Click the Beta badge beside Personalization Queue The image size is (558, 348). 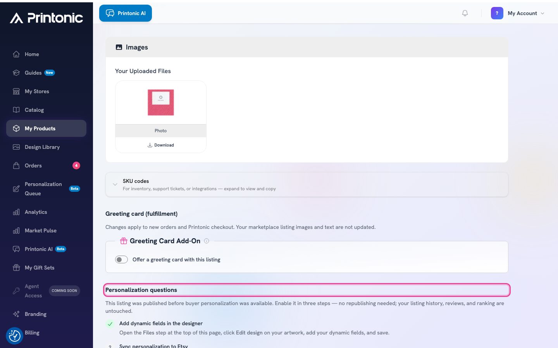click(74, 189)
